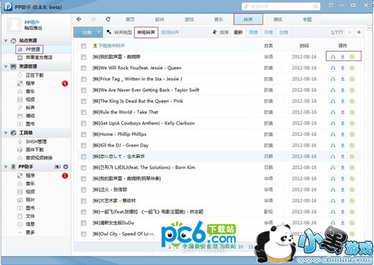
Task: Check the 'Kill the DJ - Green Day' ringtone
Action: tap(83, 145)
